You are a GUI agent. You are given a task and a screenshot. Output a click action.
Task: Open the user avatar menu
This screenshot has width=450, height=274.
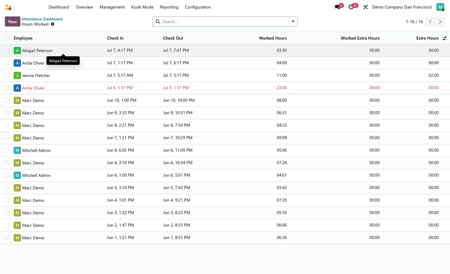point(440,7)
